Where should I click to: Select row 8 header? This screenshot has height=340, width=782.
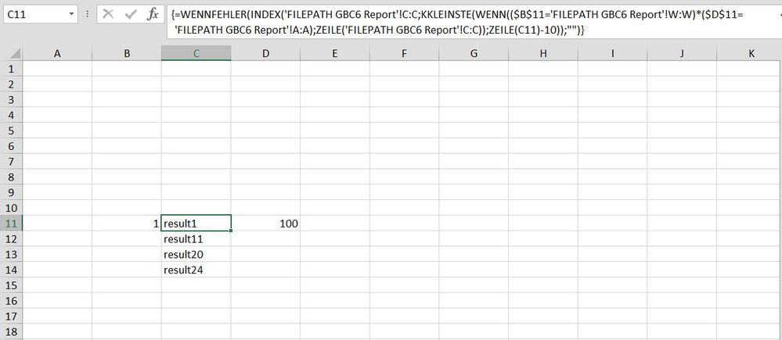[x=11, y=177]
